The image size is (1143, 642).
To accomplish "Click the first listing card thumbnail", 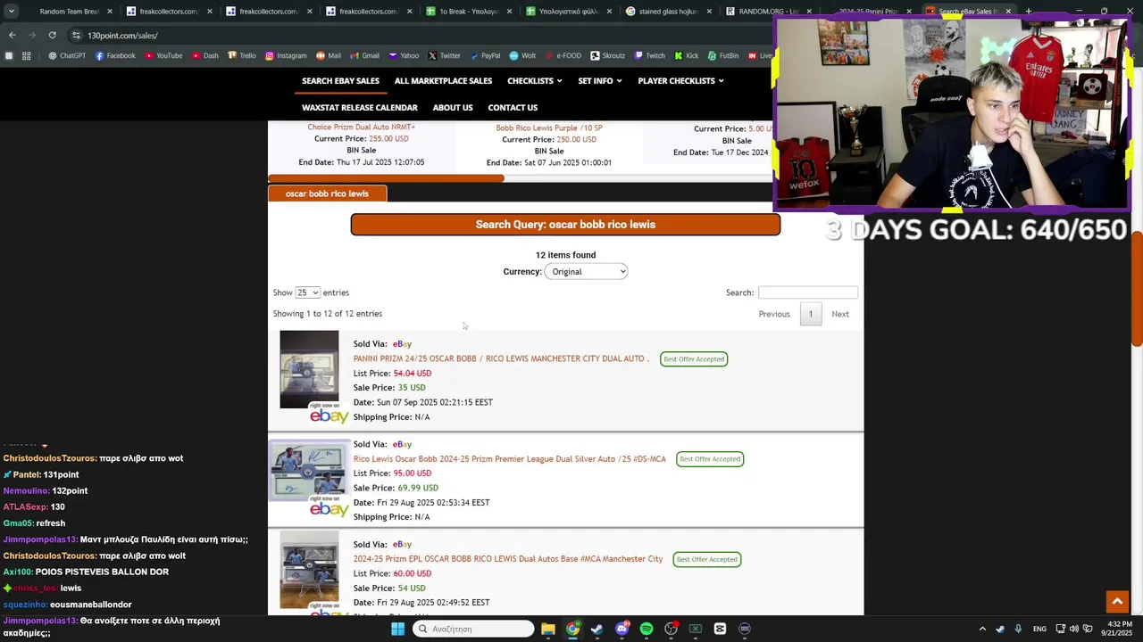I will (309, 369).
